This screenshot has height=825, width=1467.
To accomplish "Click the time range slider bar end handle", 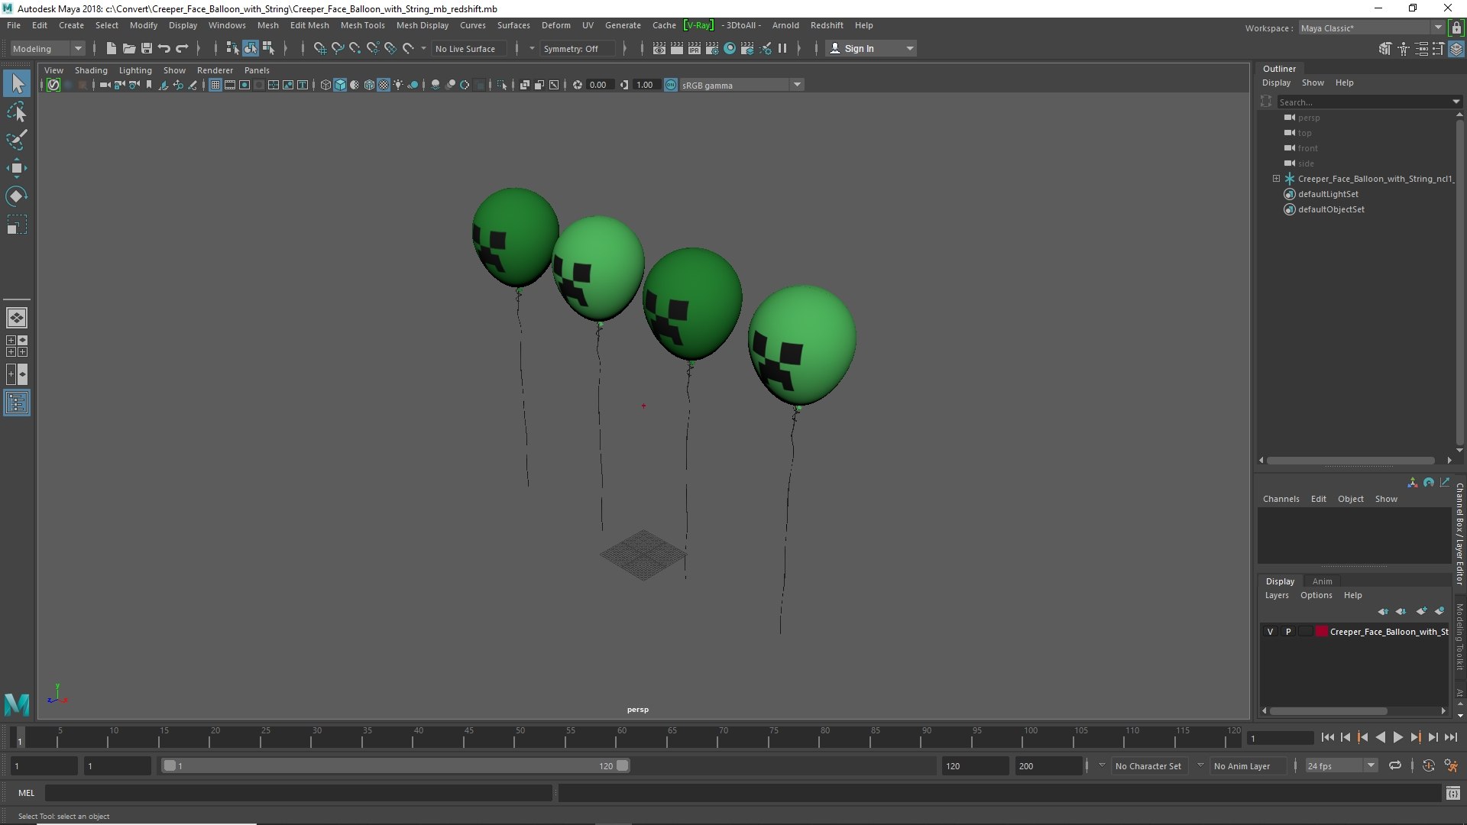I will pyautogui.click(x=623, y=765).
